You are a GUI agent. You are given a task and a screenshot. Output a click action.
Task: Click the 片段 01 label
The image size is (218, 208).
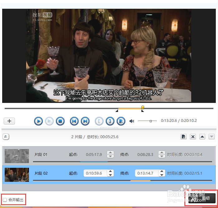[41, 155]
